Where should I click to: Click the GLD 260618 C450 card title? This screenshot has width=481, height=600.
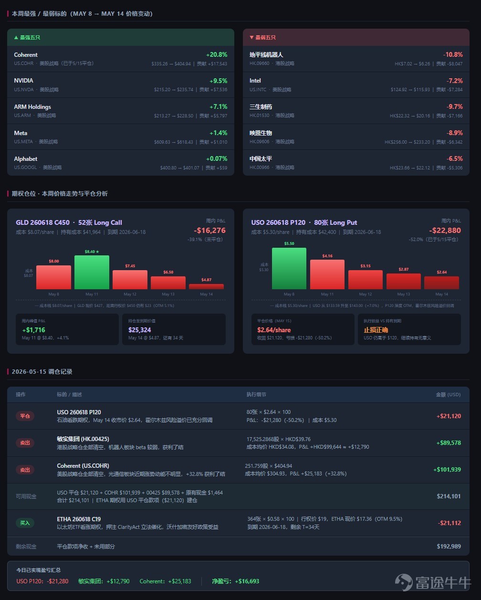coord(69,222)
